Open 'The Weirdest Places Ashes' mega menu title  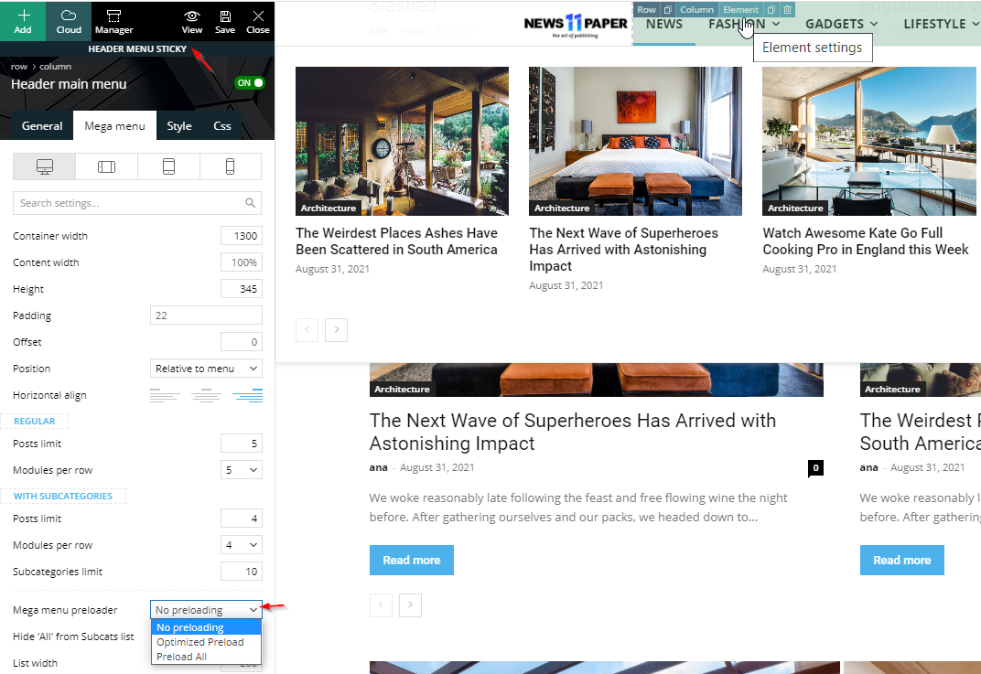[x=396, y=241]
